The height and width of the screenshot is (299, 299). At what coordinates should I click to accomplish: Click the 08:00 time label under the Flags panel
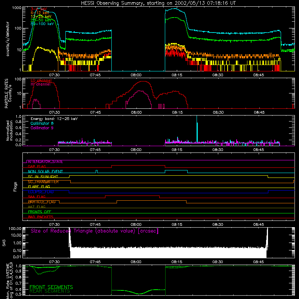click(x=136, y=225)
